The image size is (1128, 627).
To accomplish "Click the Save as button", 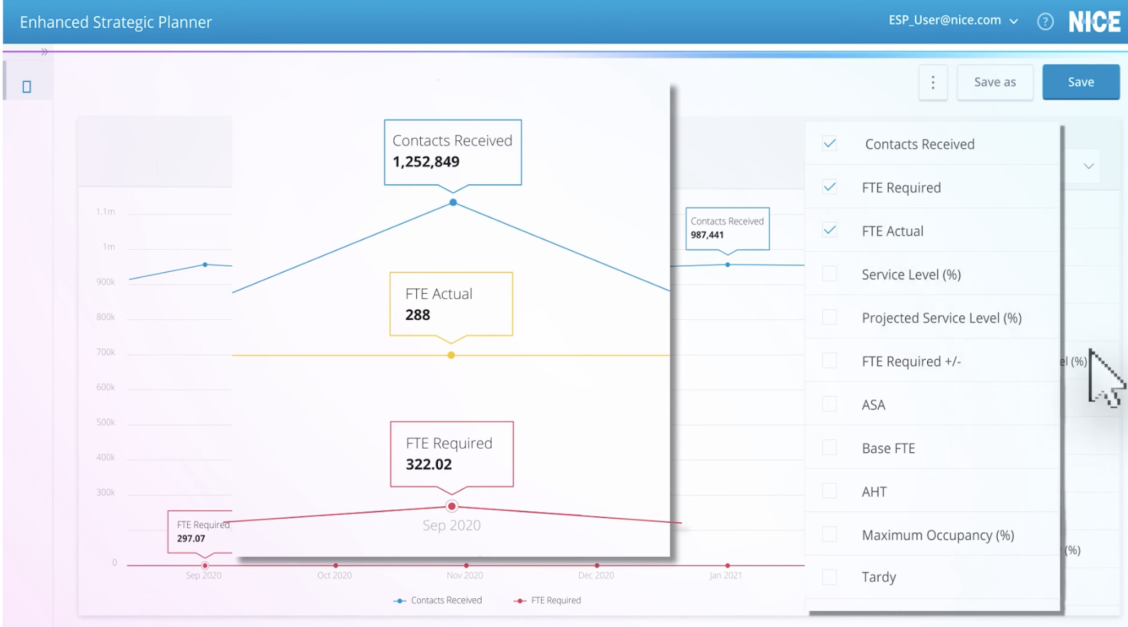I will [995, 82].
